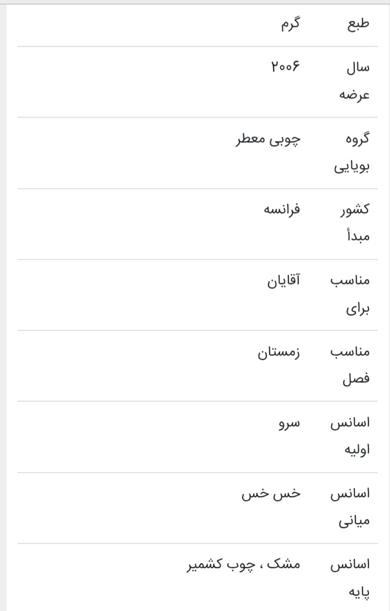Viewport: 390px width, 611px height.
Task: Click the اسانس اولیه label
Action: click(x=350, y=436)
